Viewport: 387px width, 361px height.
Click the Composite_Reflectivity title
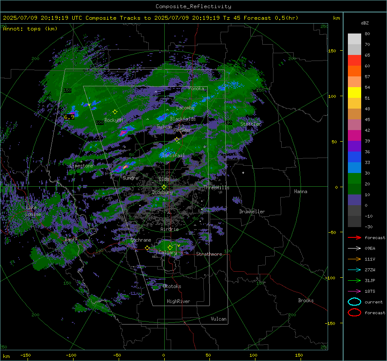[x=193, y=6]
